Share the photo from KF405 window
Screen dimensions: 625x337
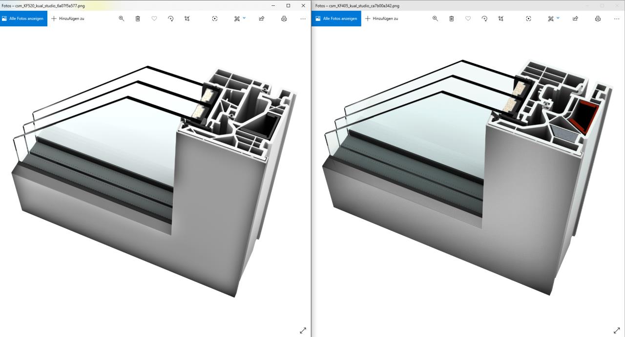(x=575, y=19)
